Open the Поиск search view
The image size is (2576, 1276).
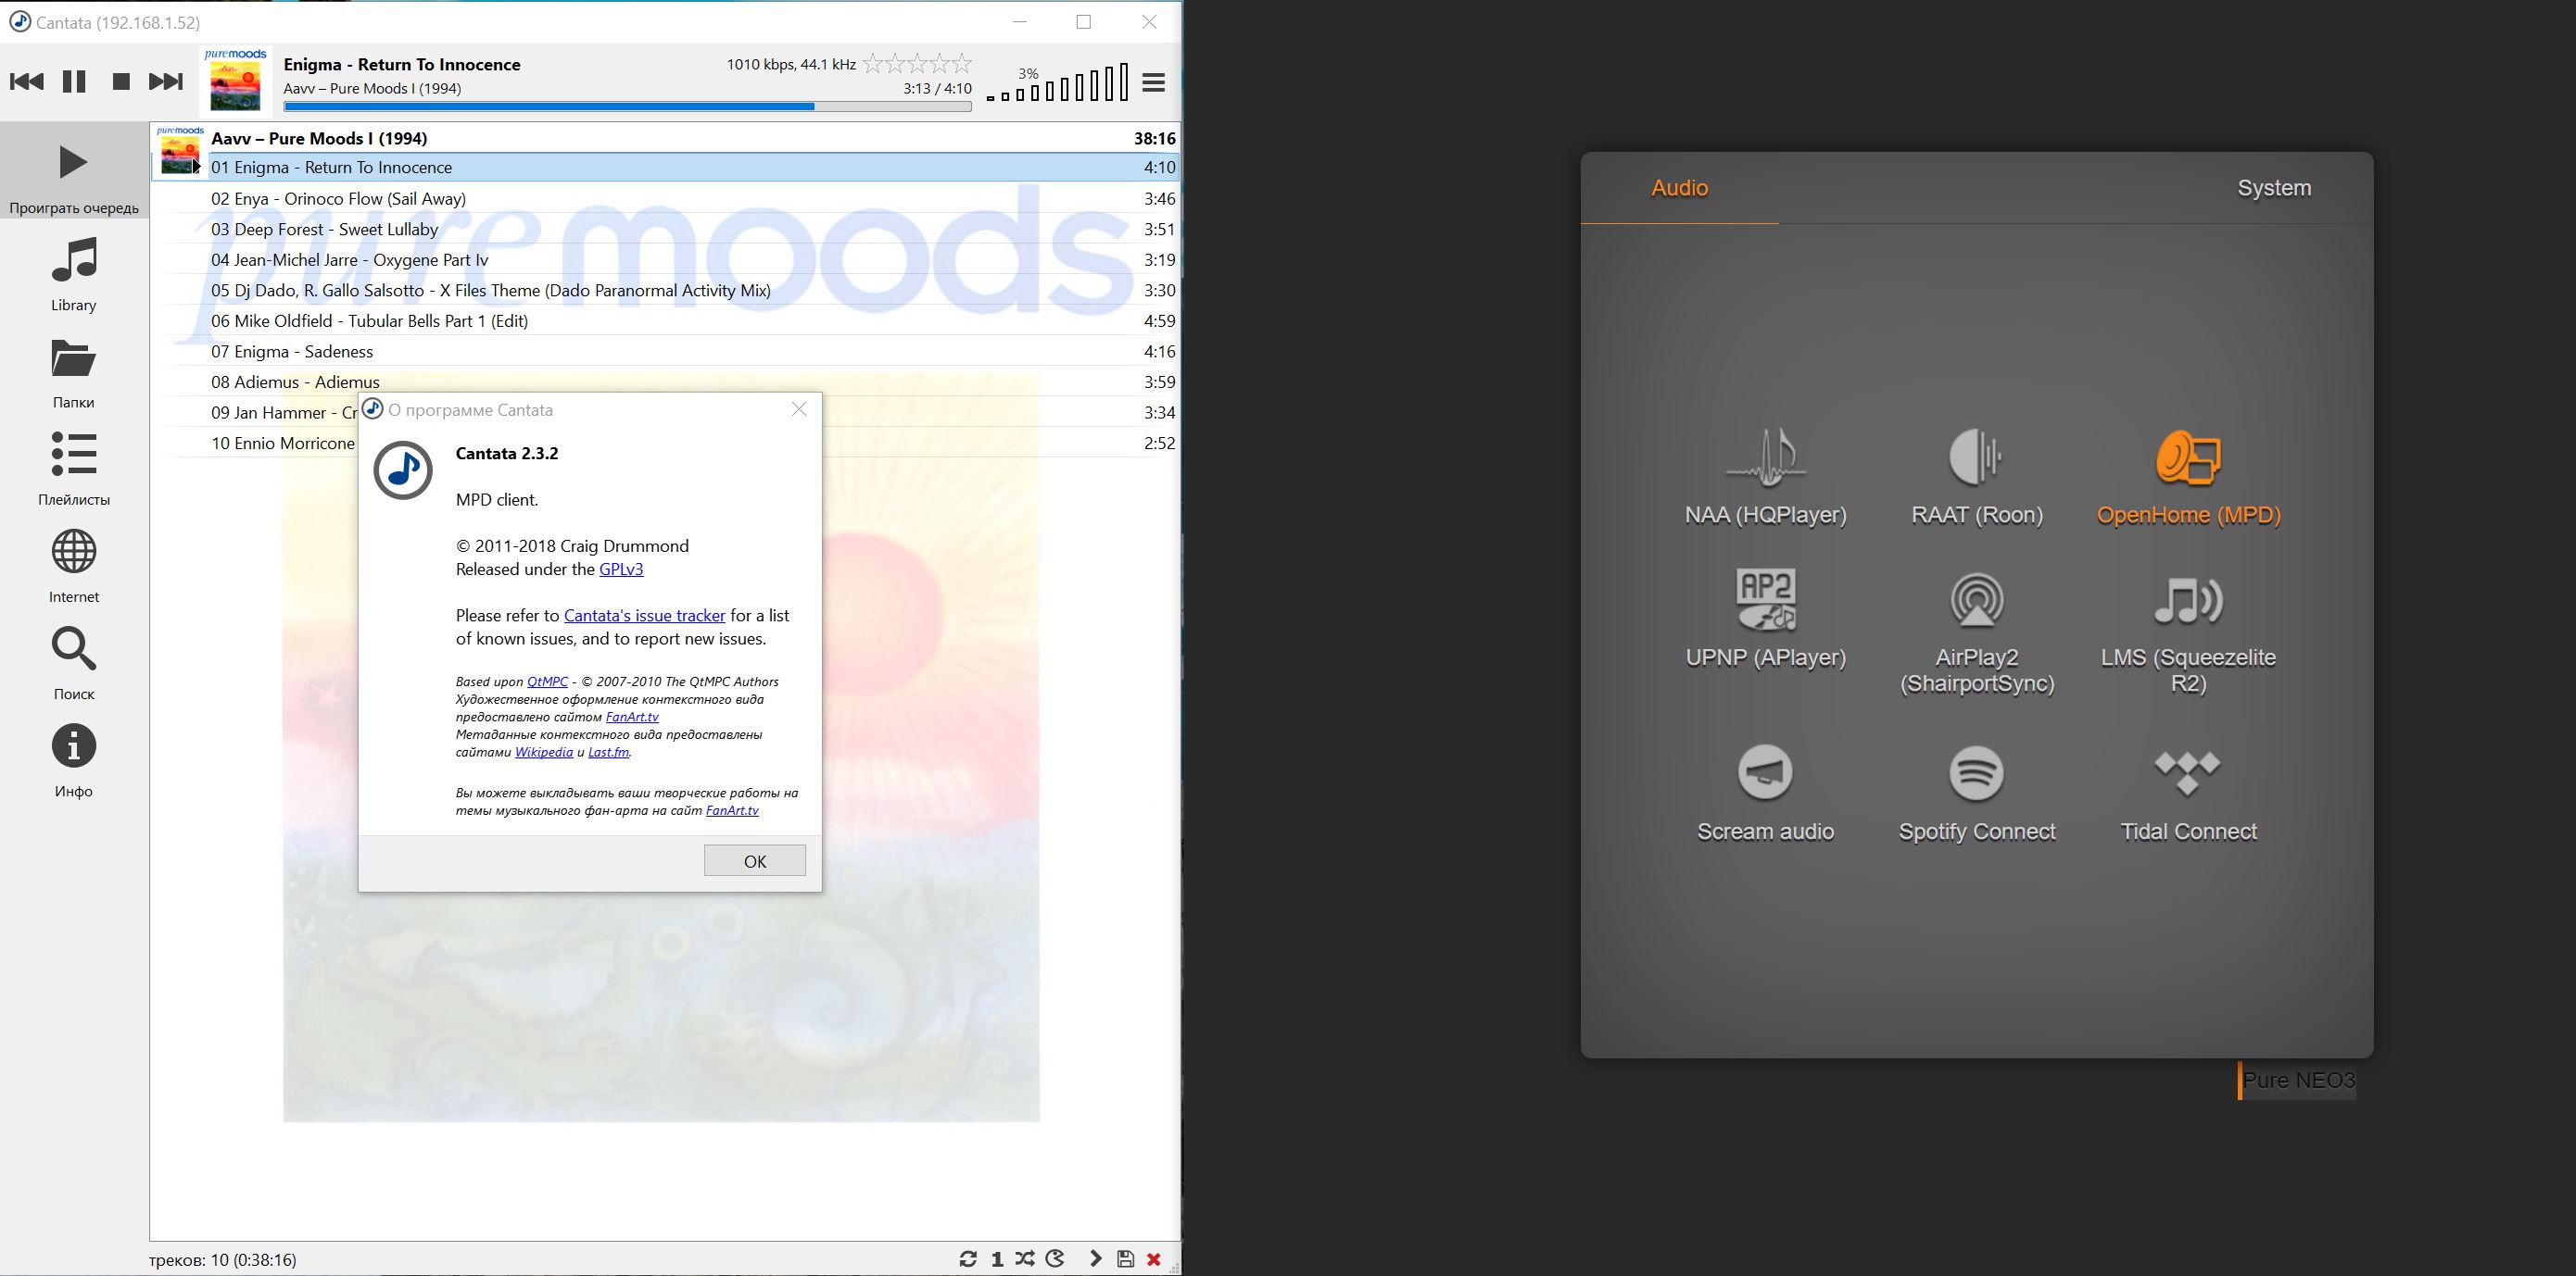point(74,662)
